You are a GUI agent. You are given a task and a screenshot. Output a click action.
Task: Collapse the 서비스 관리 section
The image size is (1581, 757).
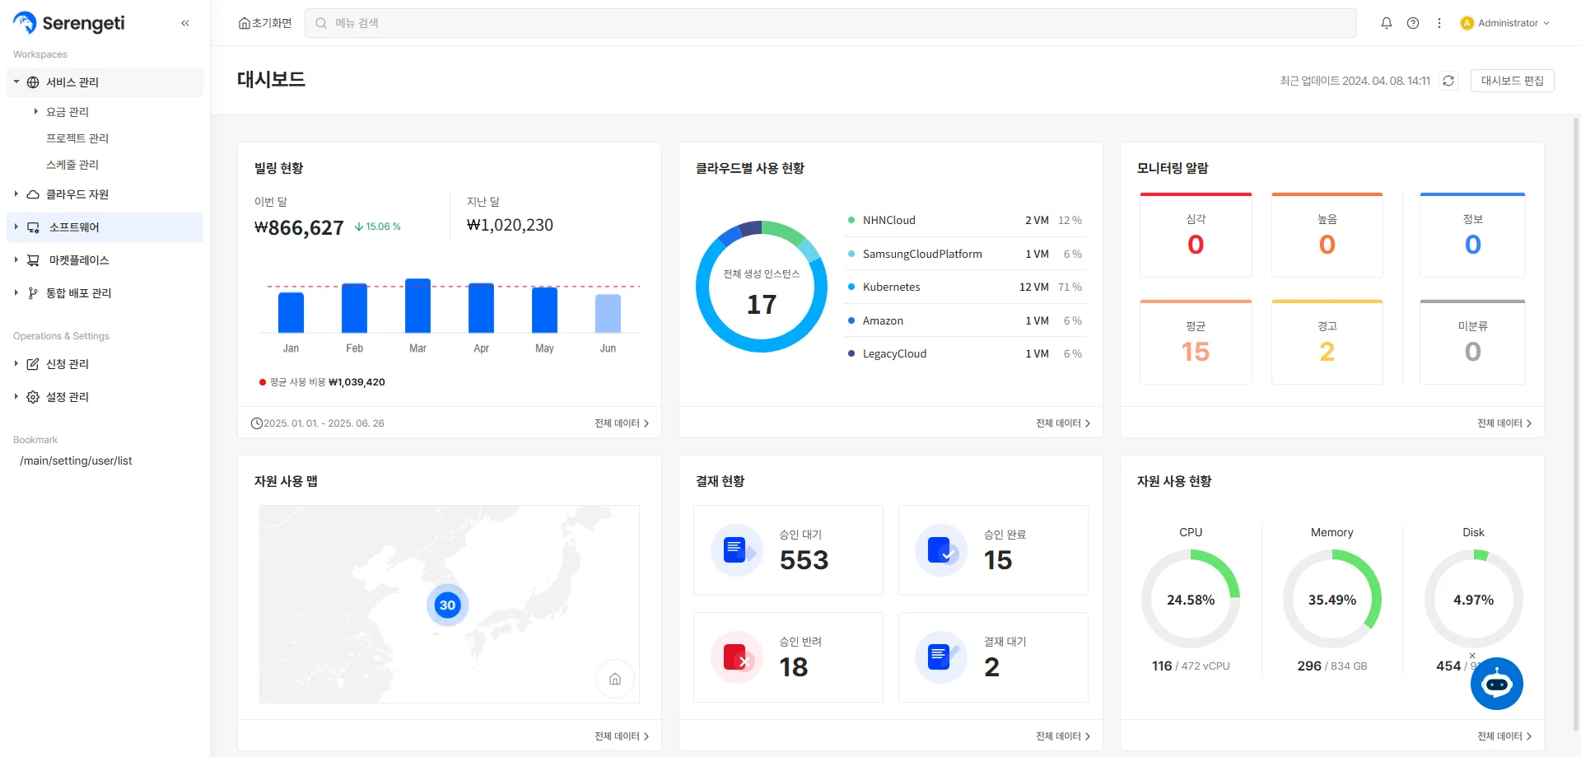point(16,82)
